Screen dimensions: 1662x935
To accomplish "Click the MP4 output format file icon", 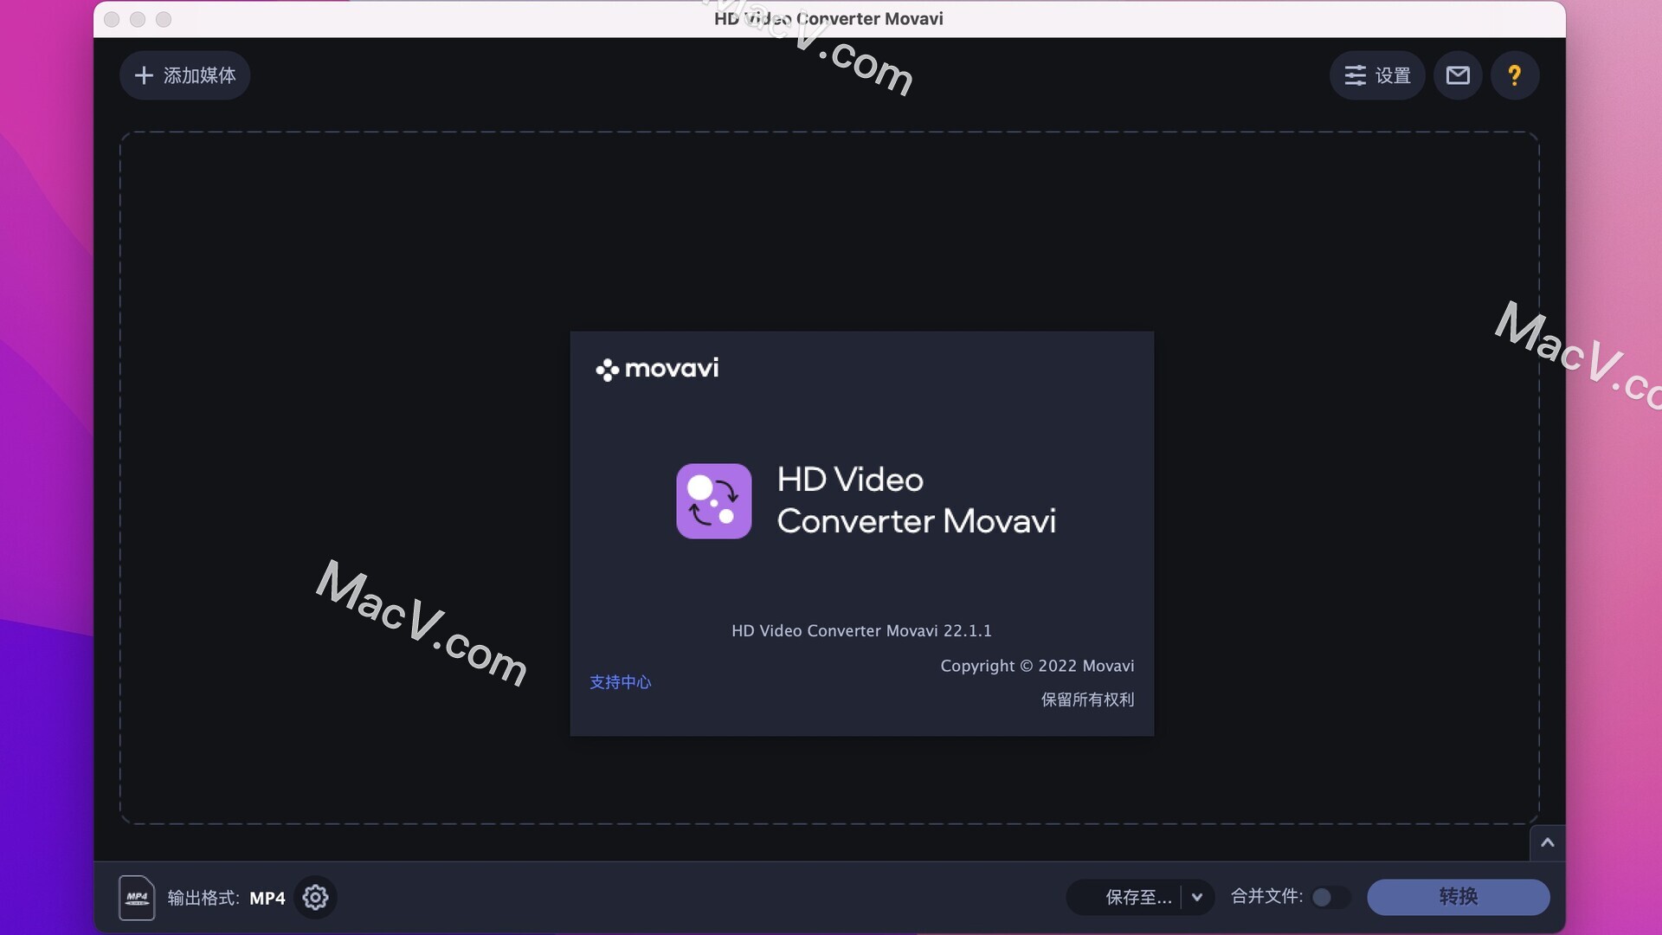I will [x=137, y=897].
